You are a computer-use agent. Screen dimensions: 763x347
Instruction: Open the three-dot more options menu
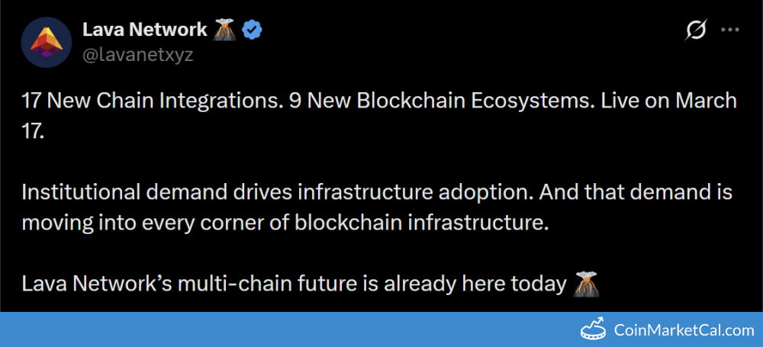click(730, 31)
